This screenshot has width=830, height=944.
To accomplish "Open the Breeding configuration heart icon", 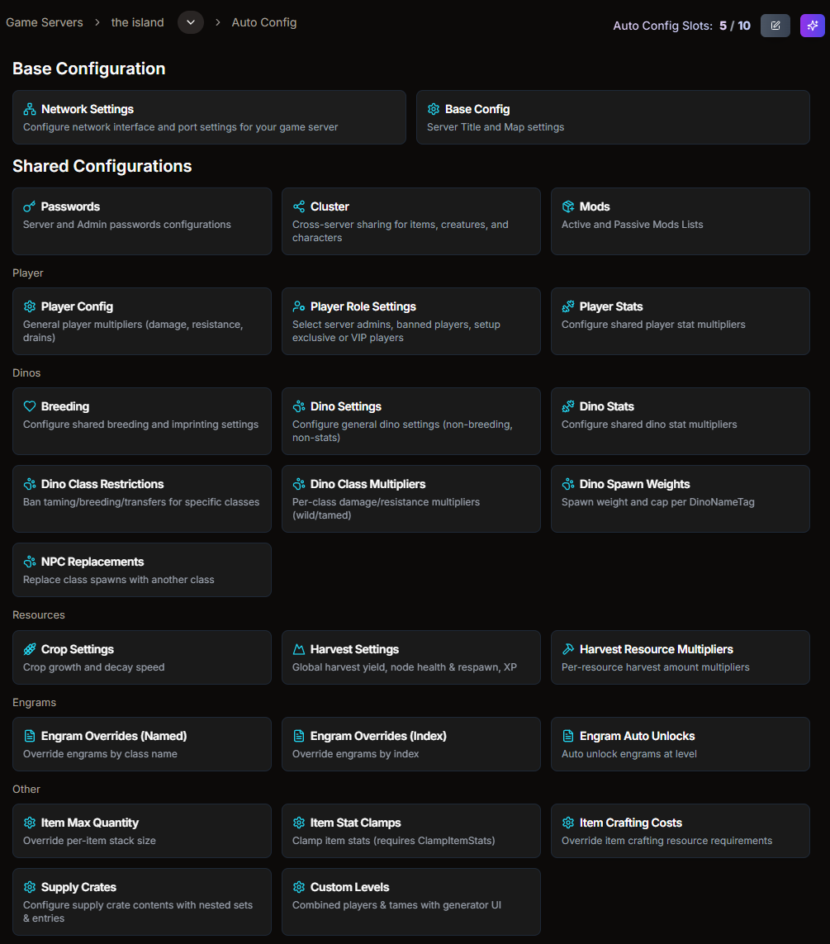I will coord(30,406).
